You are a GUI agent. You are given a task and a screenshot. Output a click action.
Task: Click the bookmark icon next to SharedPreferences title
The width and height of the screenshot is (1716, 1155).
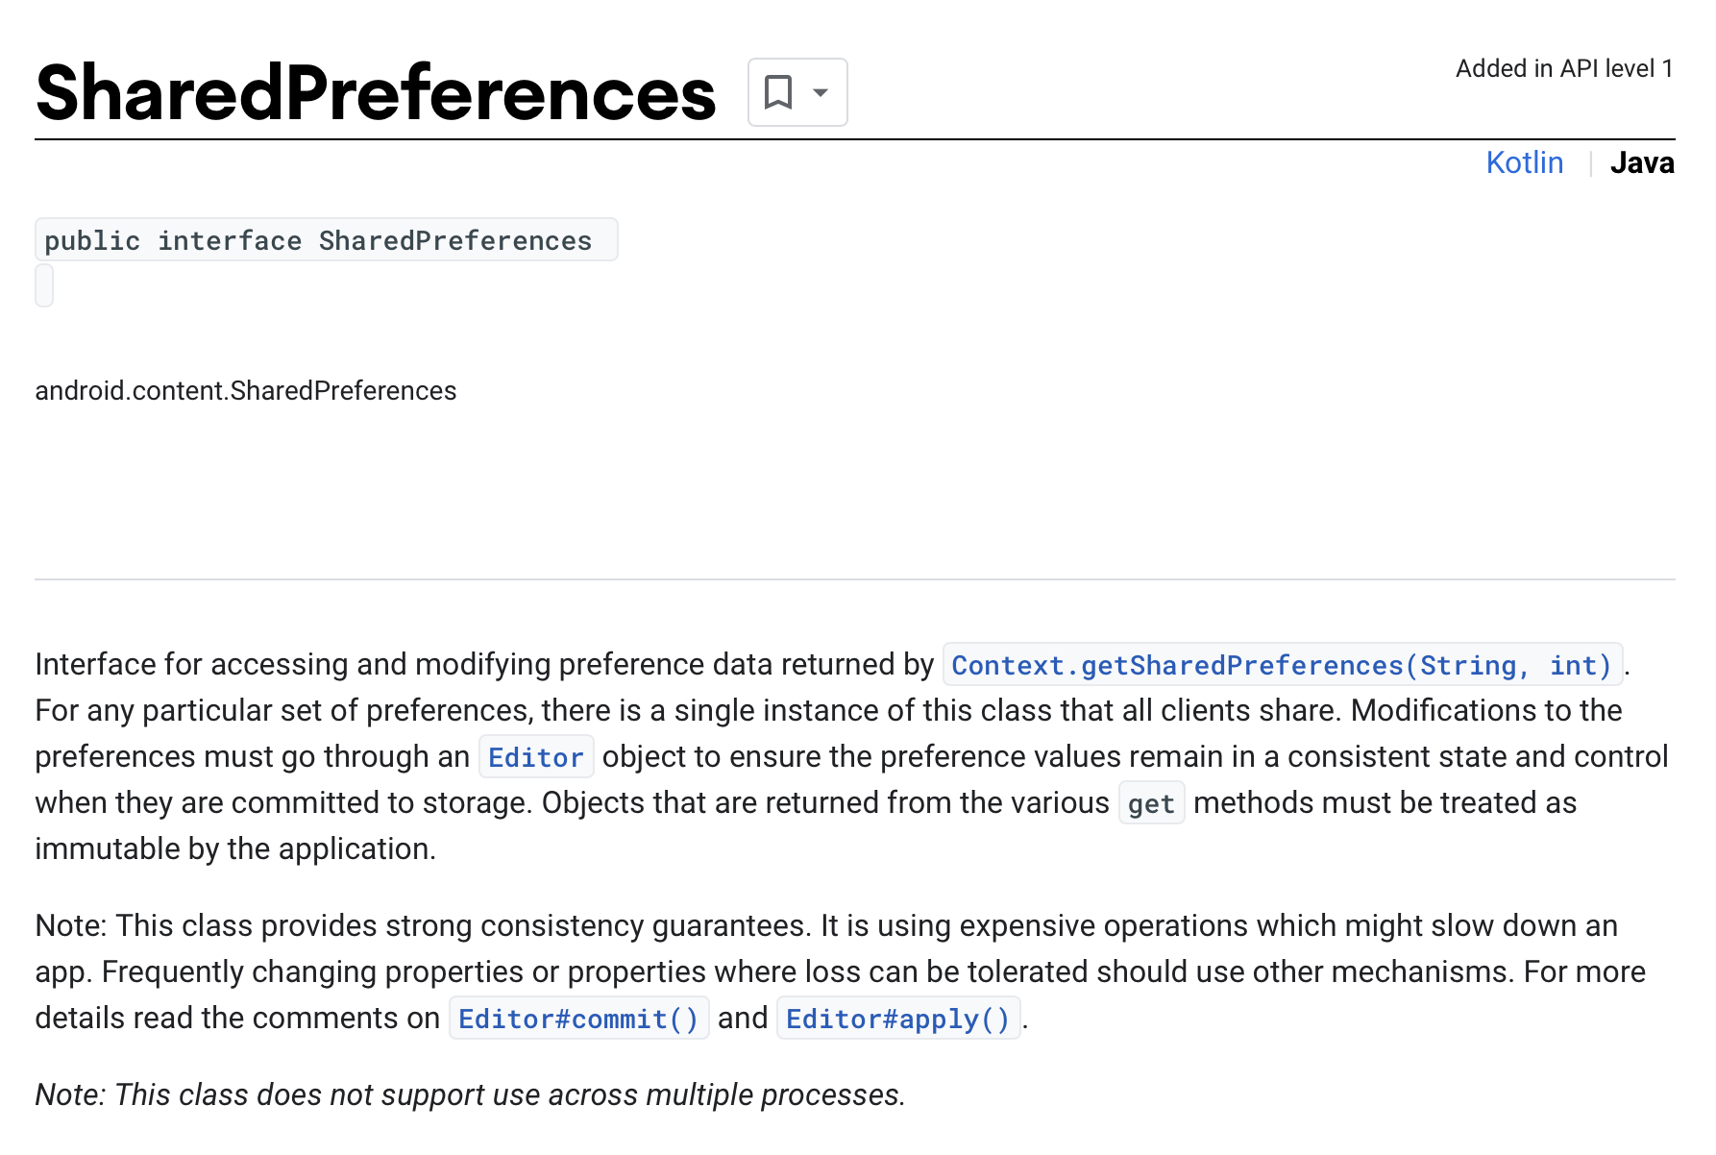click(x=778, y=91)
